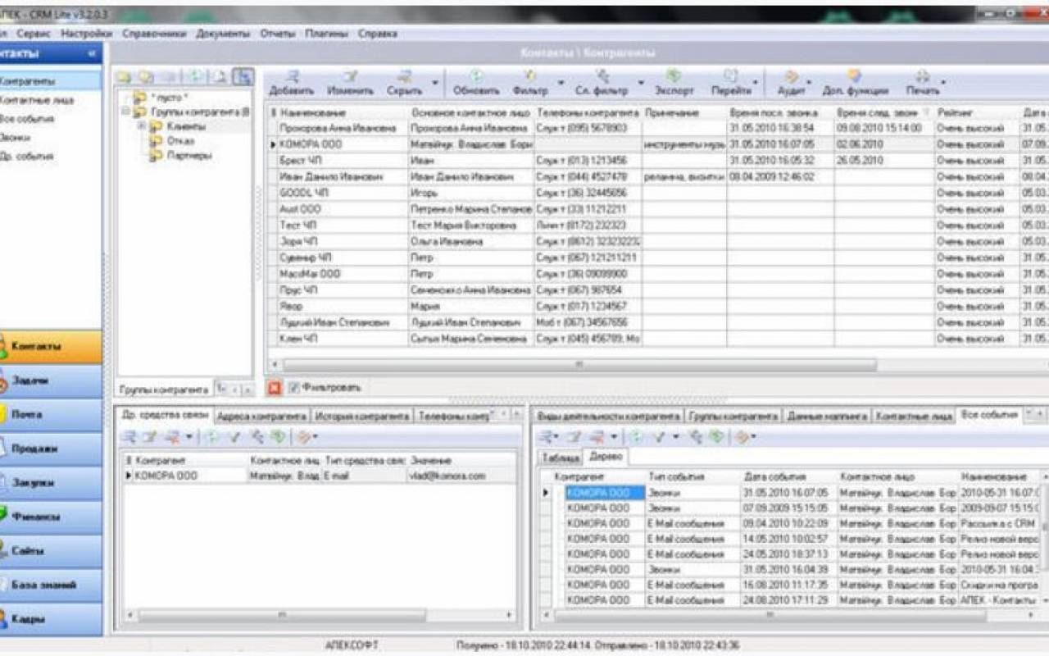Click the red X icon beside Фильтровать

tap(275, 388)
